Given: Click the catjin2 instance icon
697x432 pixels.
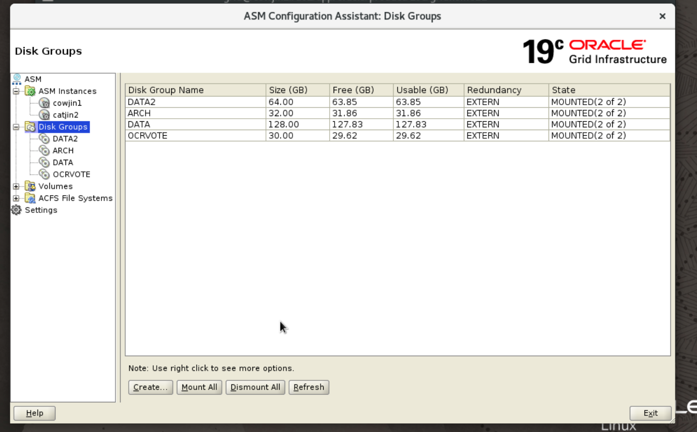Looking at the screenshot, I should click(x=44, y=115).
